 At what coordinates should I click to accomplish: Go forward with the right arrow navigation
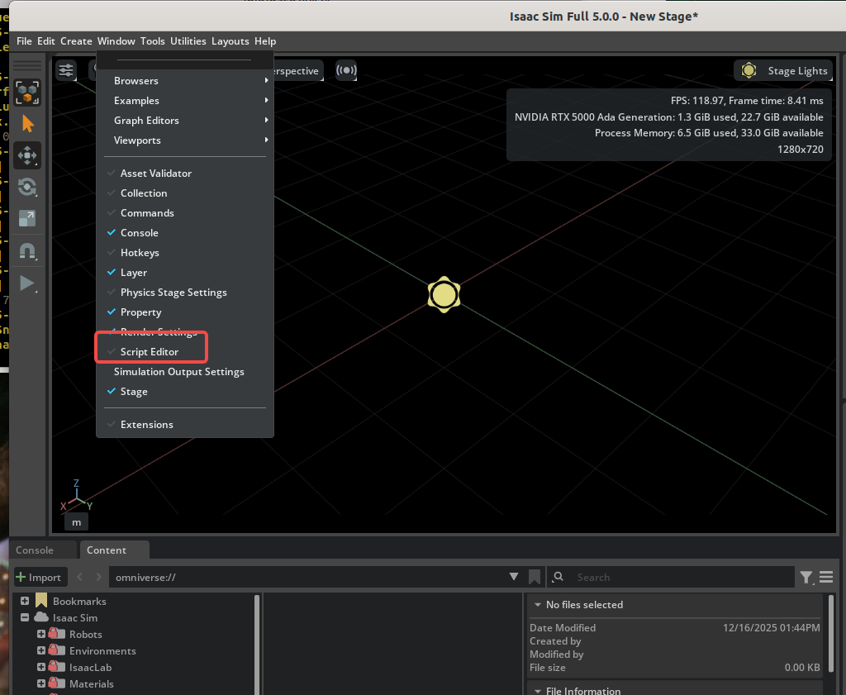click(x=98, y=577)
